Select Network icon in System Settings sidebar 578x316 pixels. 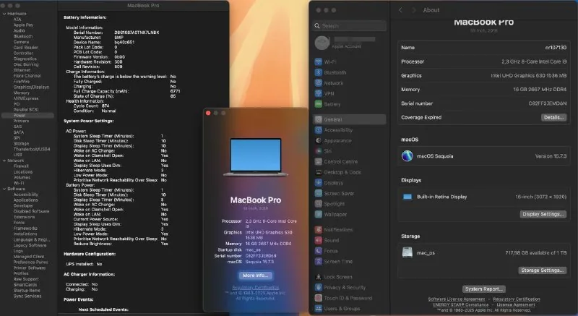[x=319, y=83]
